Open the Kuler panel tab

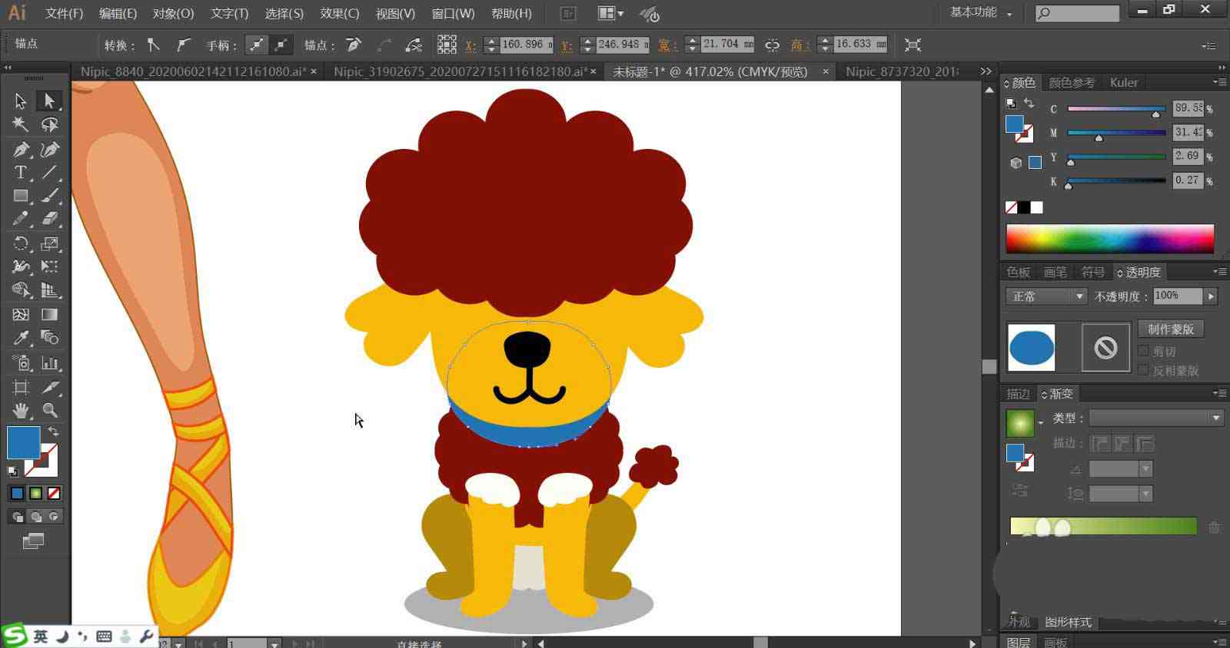click(1123, 82)
